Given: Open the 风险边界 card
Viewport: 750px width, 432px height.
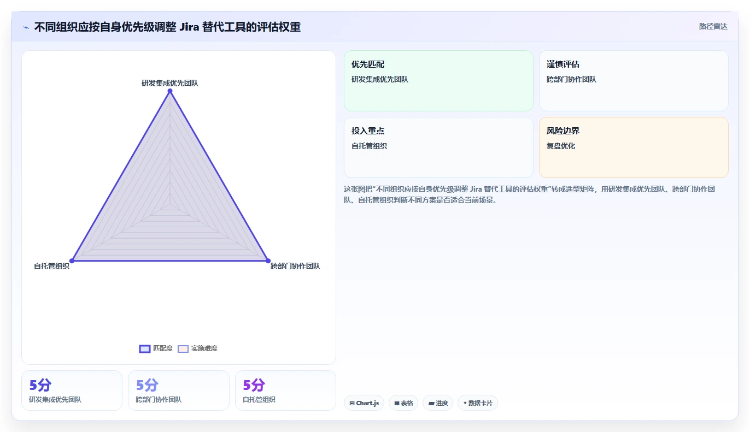Looking at the screenshot, I should (634, 147).
